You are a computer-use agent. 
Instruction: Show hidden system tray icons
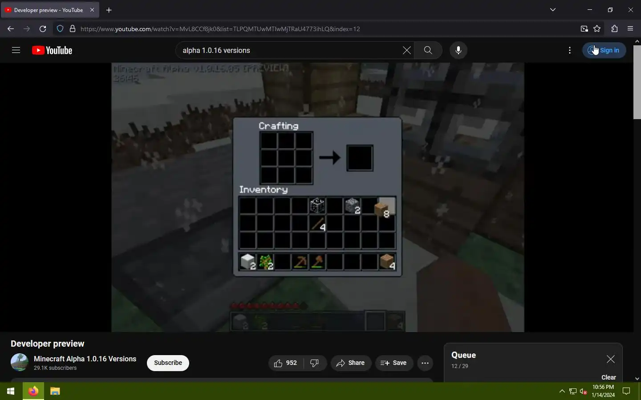tap(562, 391)
